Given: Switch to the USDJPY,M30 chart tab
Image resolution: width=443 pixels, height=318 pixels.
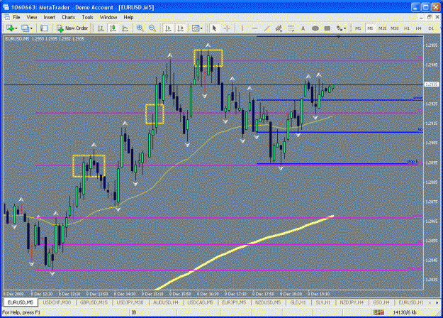Looking at the screenshot, I should coord(130,302).
